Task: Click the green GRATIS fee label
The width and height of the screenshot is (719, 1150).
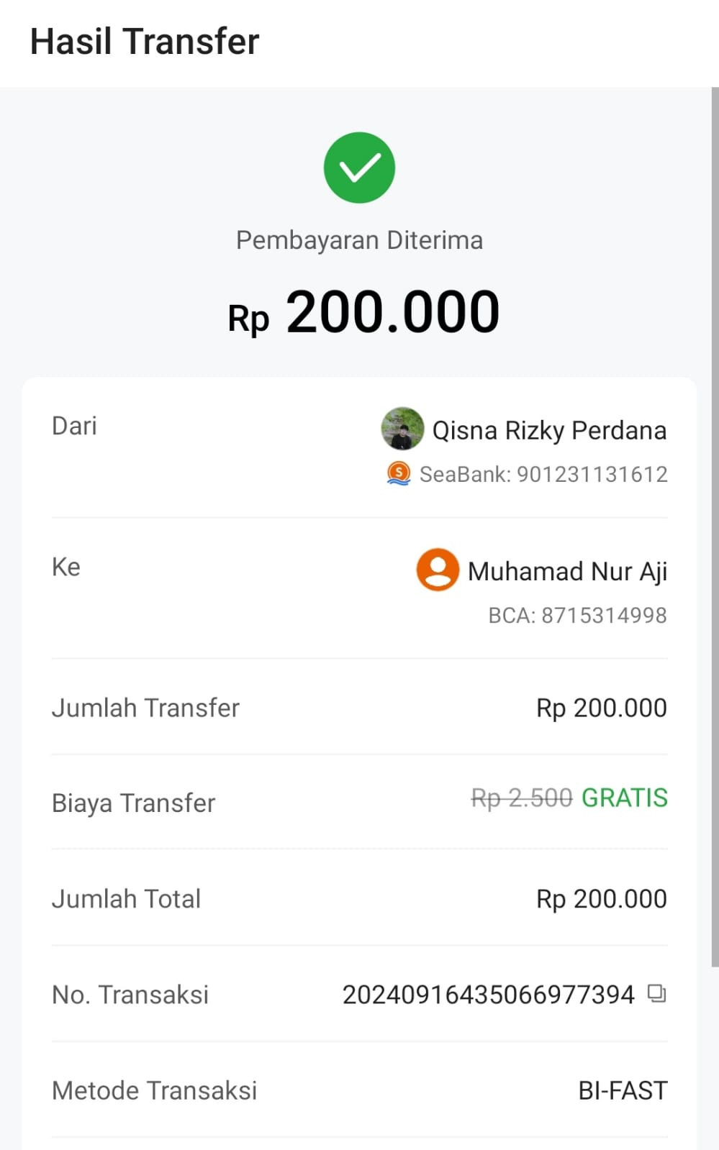Action: click(x=624, y=798)
